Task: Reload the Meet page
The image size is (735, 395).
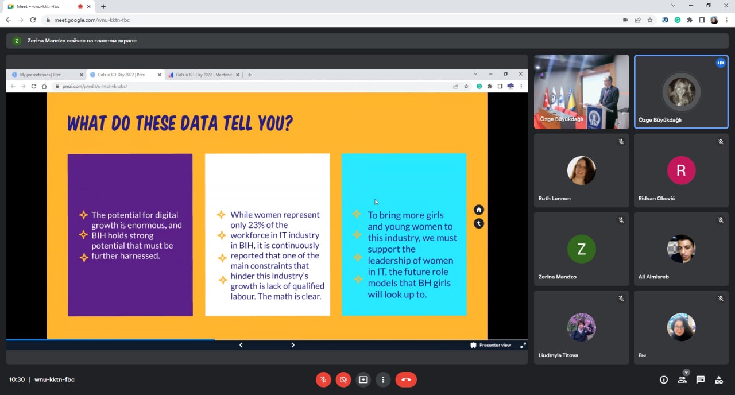Action: 33,20
